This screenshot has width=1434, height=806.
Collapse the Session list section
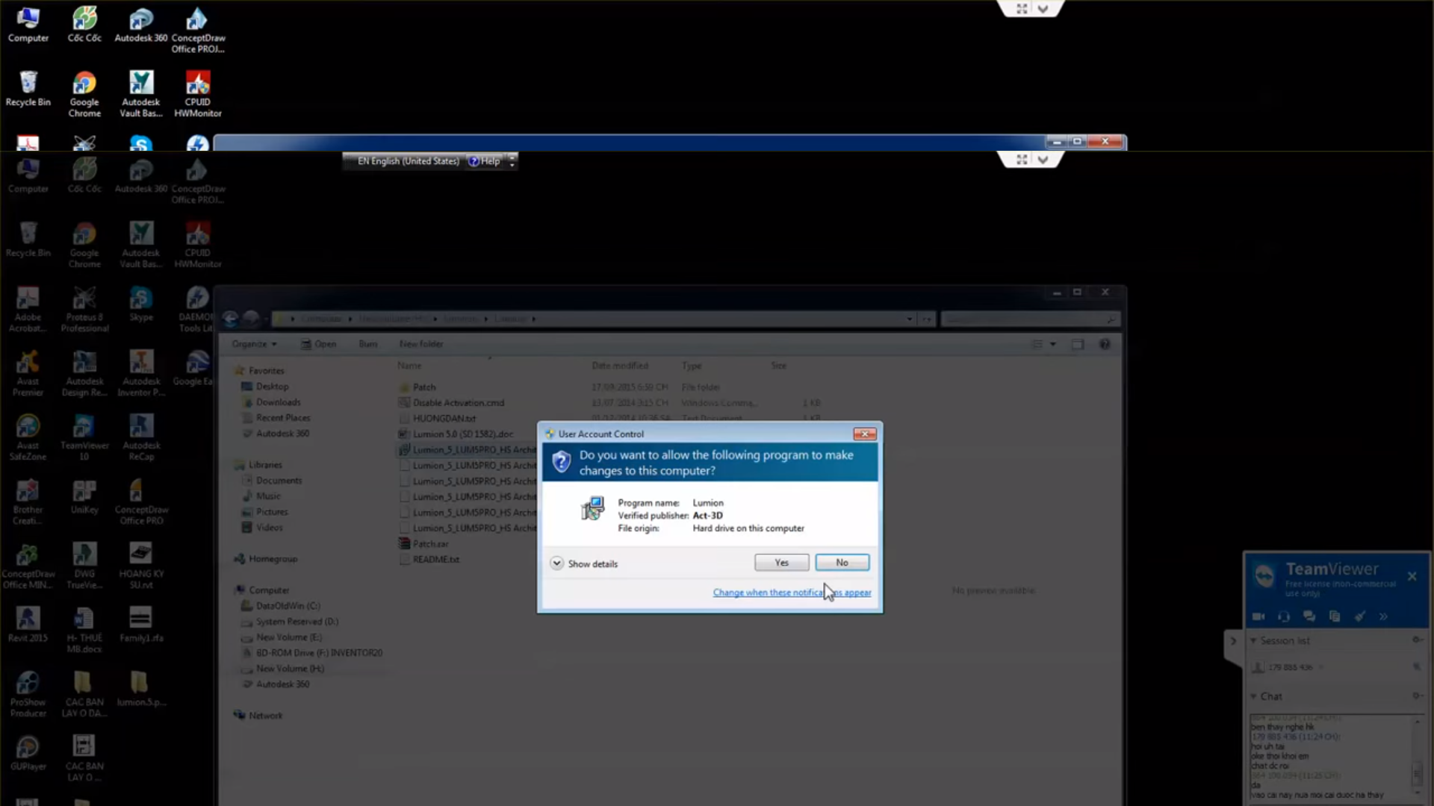(x=1253, y=640)
